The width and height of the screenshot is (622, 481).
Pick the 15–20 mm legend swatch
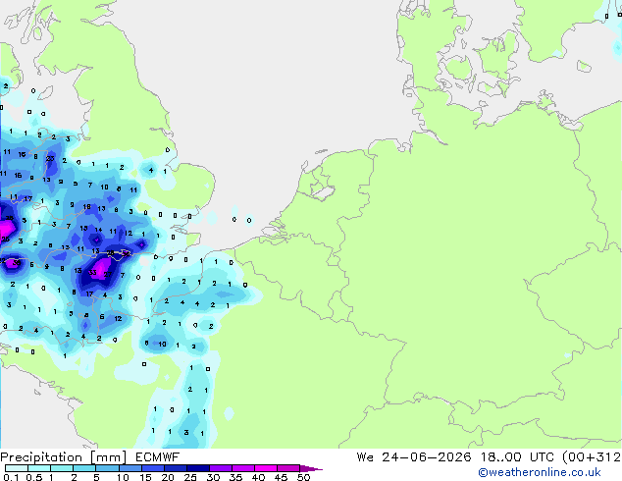click(153, 468)
